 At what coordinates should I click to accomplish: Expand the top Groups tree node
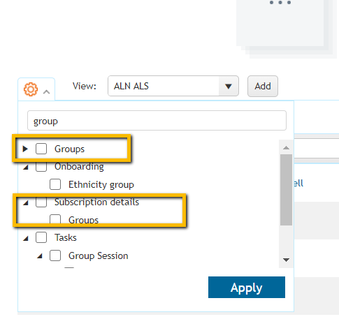tap(25, 149)
